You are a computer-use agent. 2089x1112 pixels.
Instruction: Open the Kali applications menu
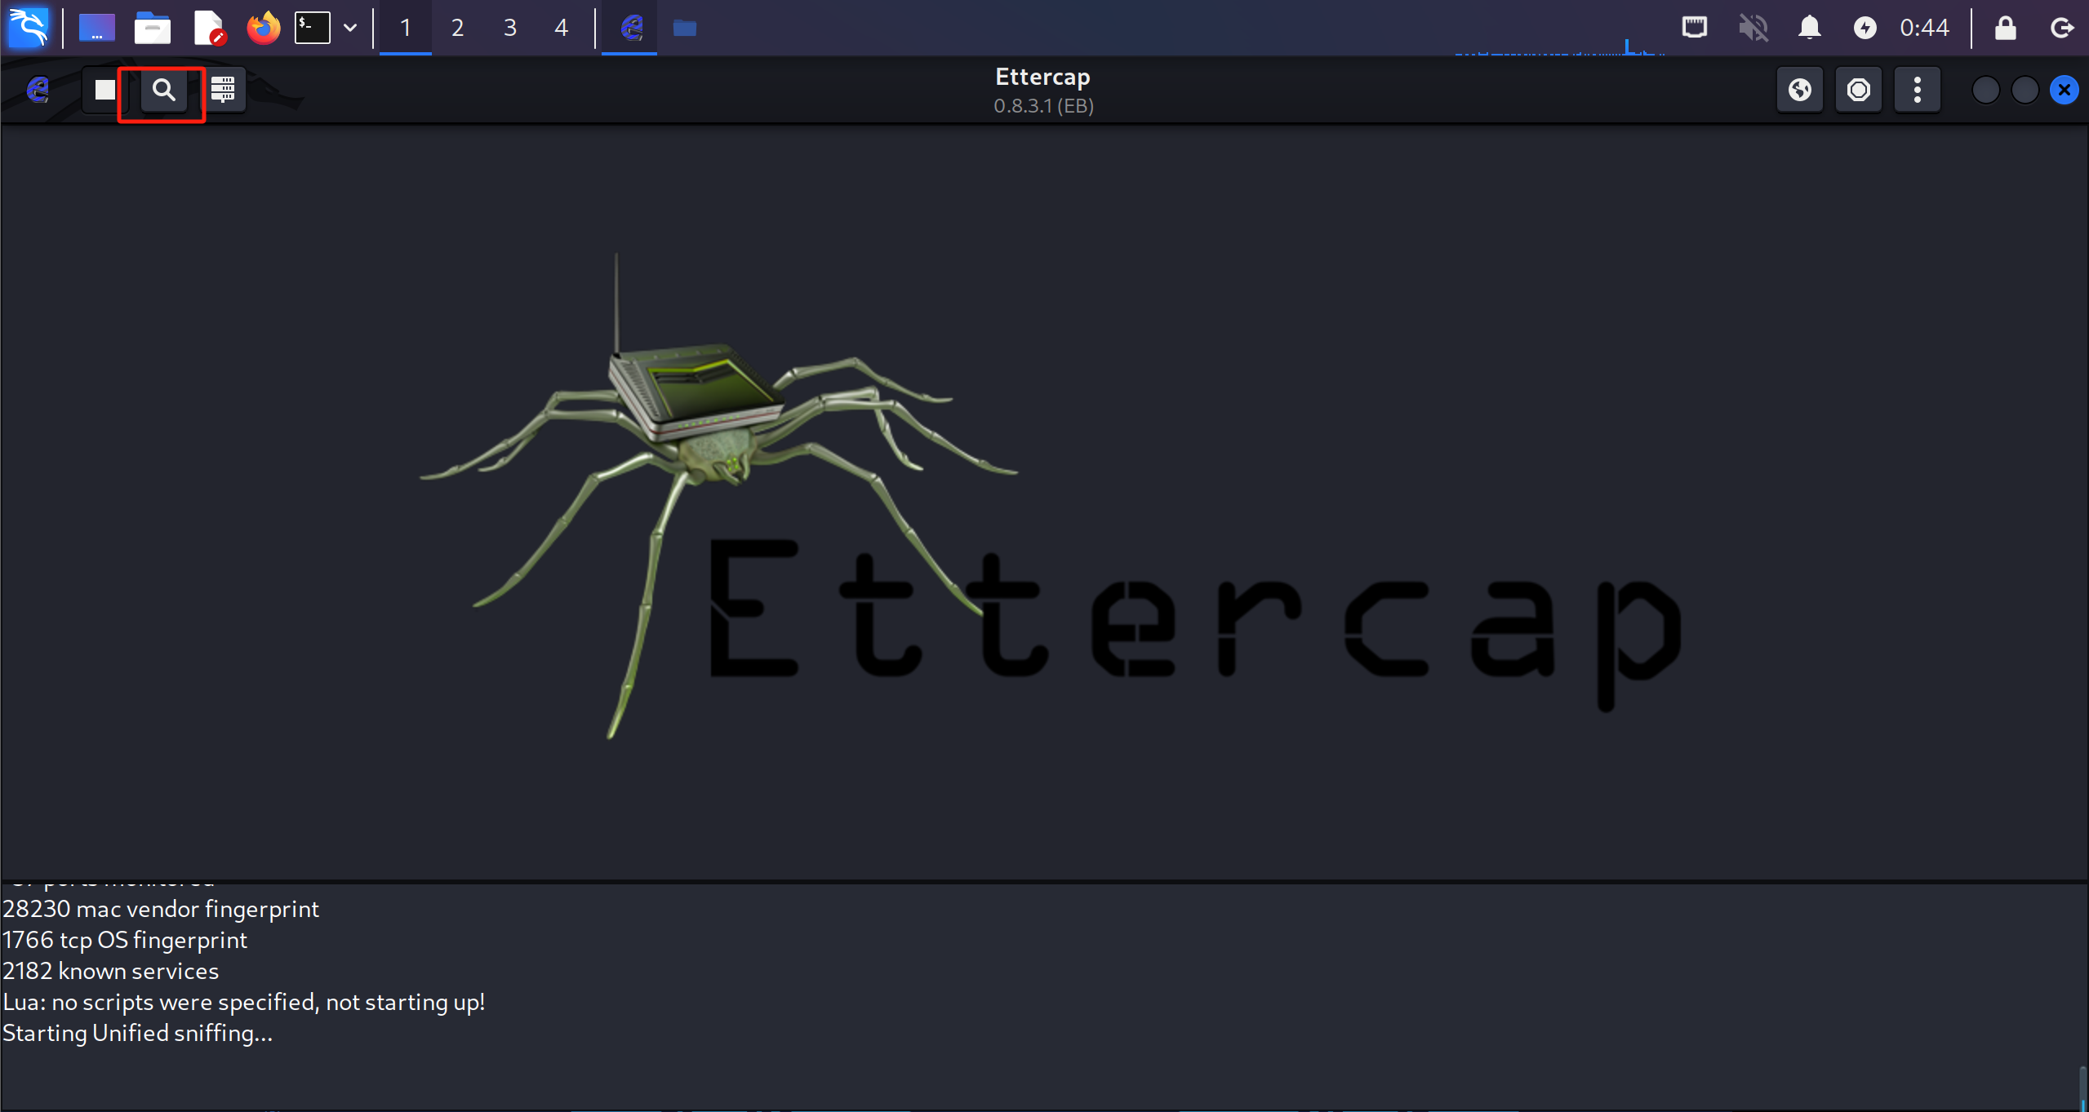coord(28,28)
